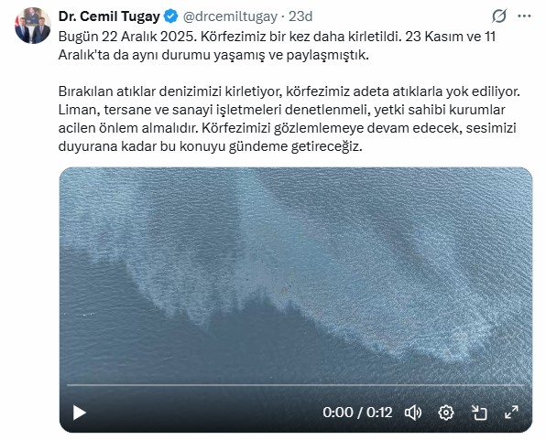The width and height of the screenshot is (546, 440).
Task: Open video settings gear icon
Action: click(x=446, y=413)
